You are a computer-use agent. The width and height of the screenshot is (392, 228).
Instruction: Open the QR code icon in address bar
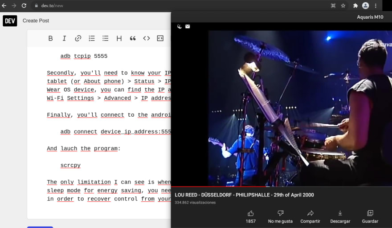click(333, 5)
